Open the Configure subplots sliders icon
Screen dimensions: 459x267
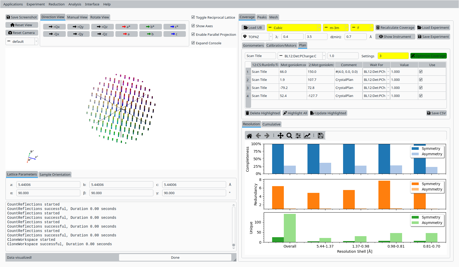click(298, 136)
